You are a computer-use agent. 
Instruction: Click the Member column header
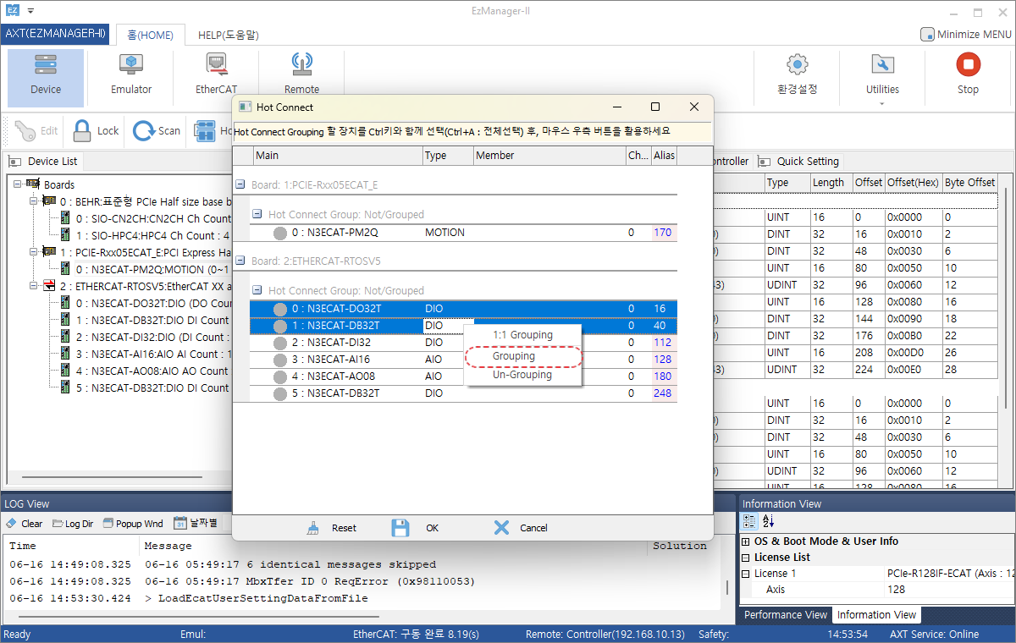[548, 156]
